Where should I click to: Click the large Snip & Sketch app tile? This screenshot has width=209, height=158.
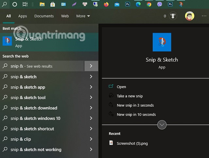pyautogui.click(x=162, y=42)
